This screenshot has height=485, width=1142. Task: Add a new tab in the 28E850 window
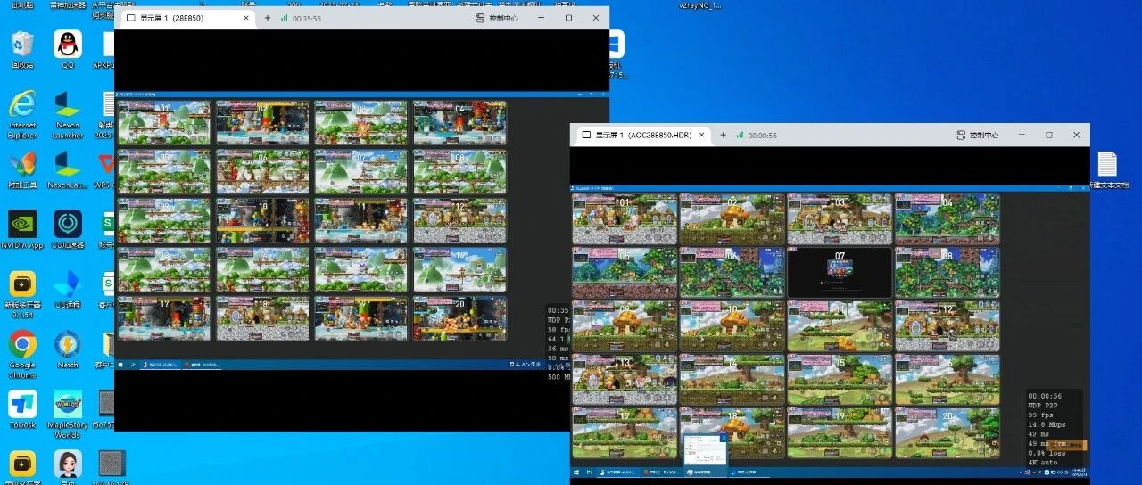pyautogui.click(x=267, y=18)
